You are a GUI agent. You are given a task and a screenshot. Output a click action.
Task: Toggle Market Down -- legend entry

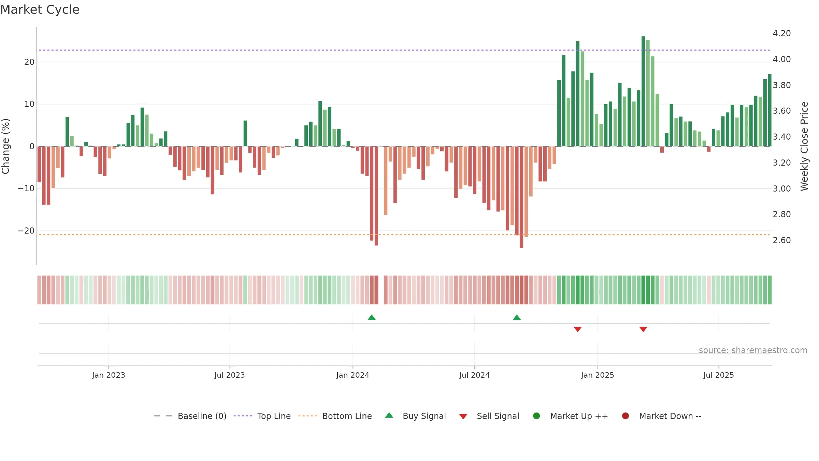point(662,416)
